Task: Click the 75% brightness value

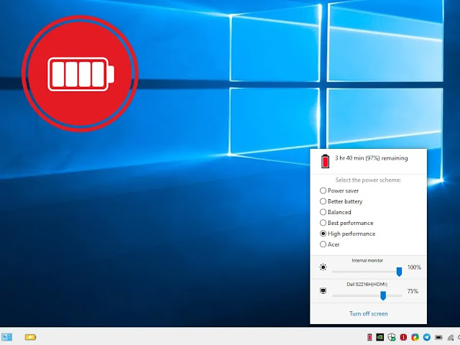Action: pos(413,291)
